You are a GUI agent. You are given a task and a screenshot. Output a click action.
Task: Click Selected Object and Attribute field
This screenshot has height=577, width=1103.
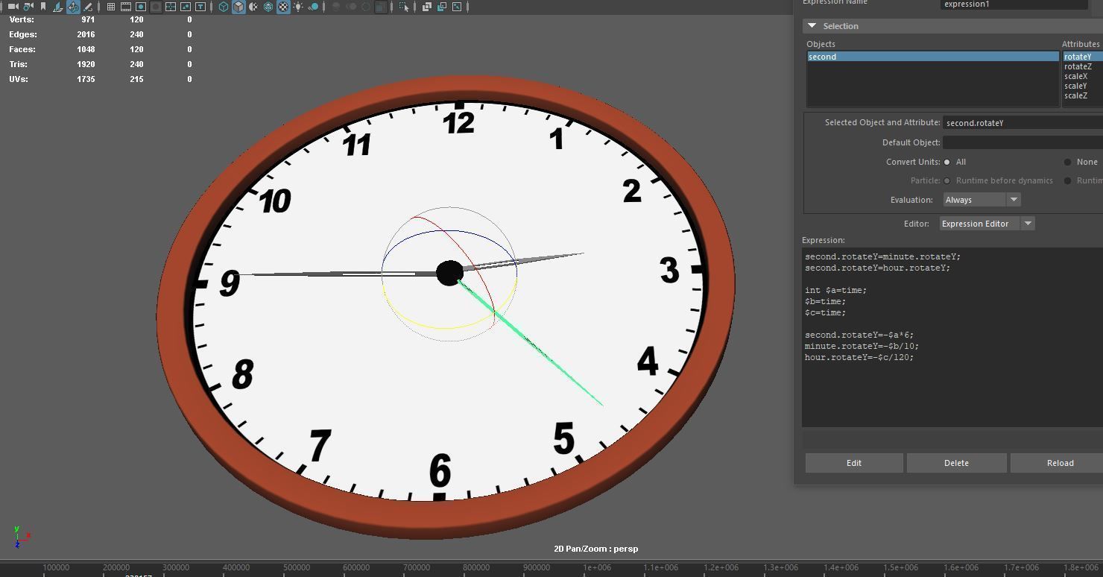point(1023,123)
